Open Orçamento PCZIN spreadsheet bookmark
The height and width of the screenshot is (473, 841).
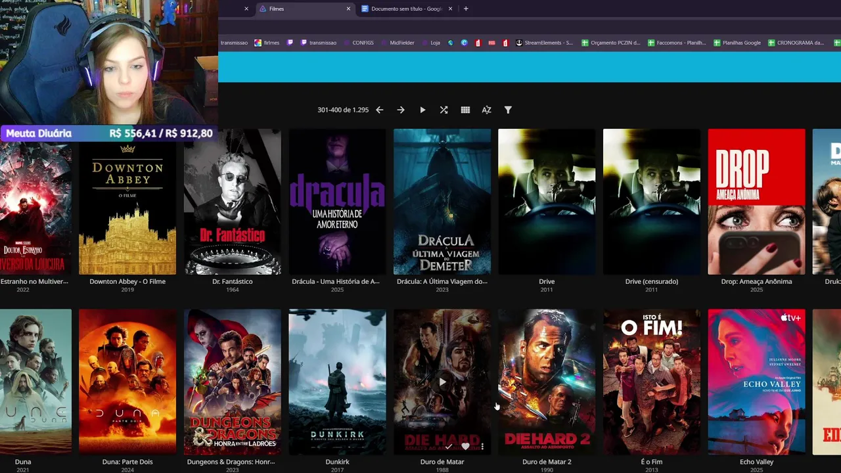point(611,43)
